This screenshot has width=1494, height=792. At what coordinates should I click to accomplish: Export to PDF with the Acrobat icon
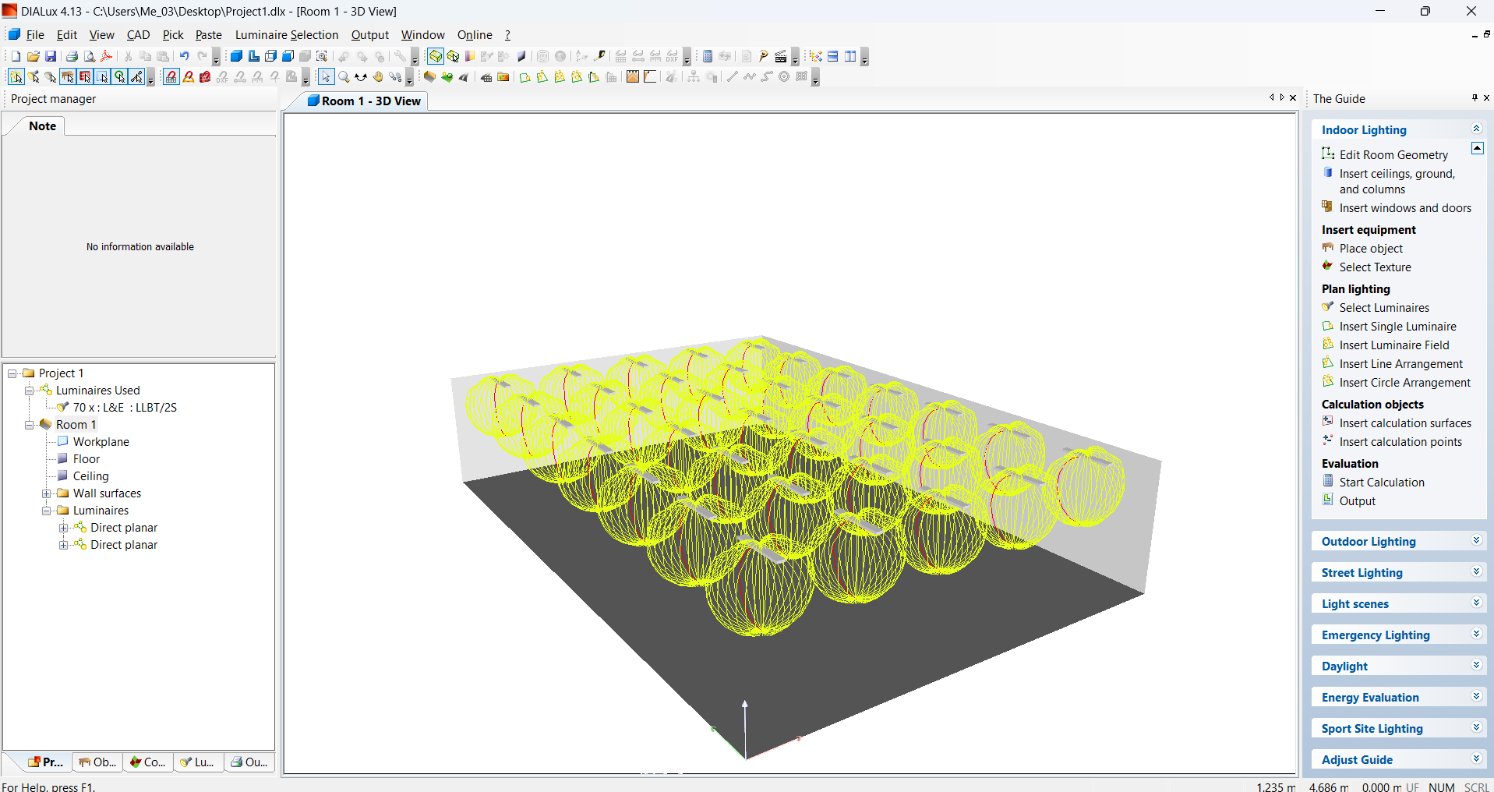[x=106, y=56]
